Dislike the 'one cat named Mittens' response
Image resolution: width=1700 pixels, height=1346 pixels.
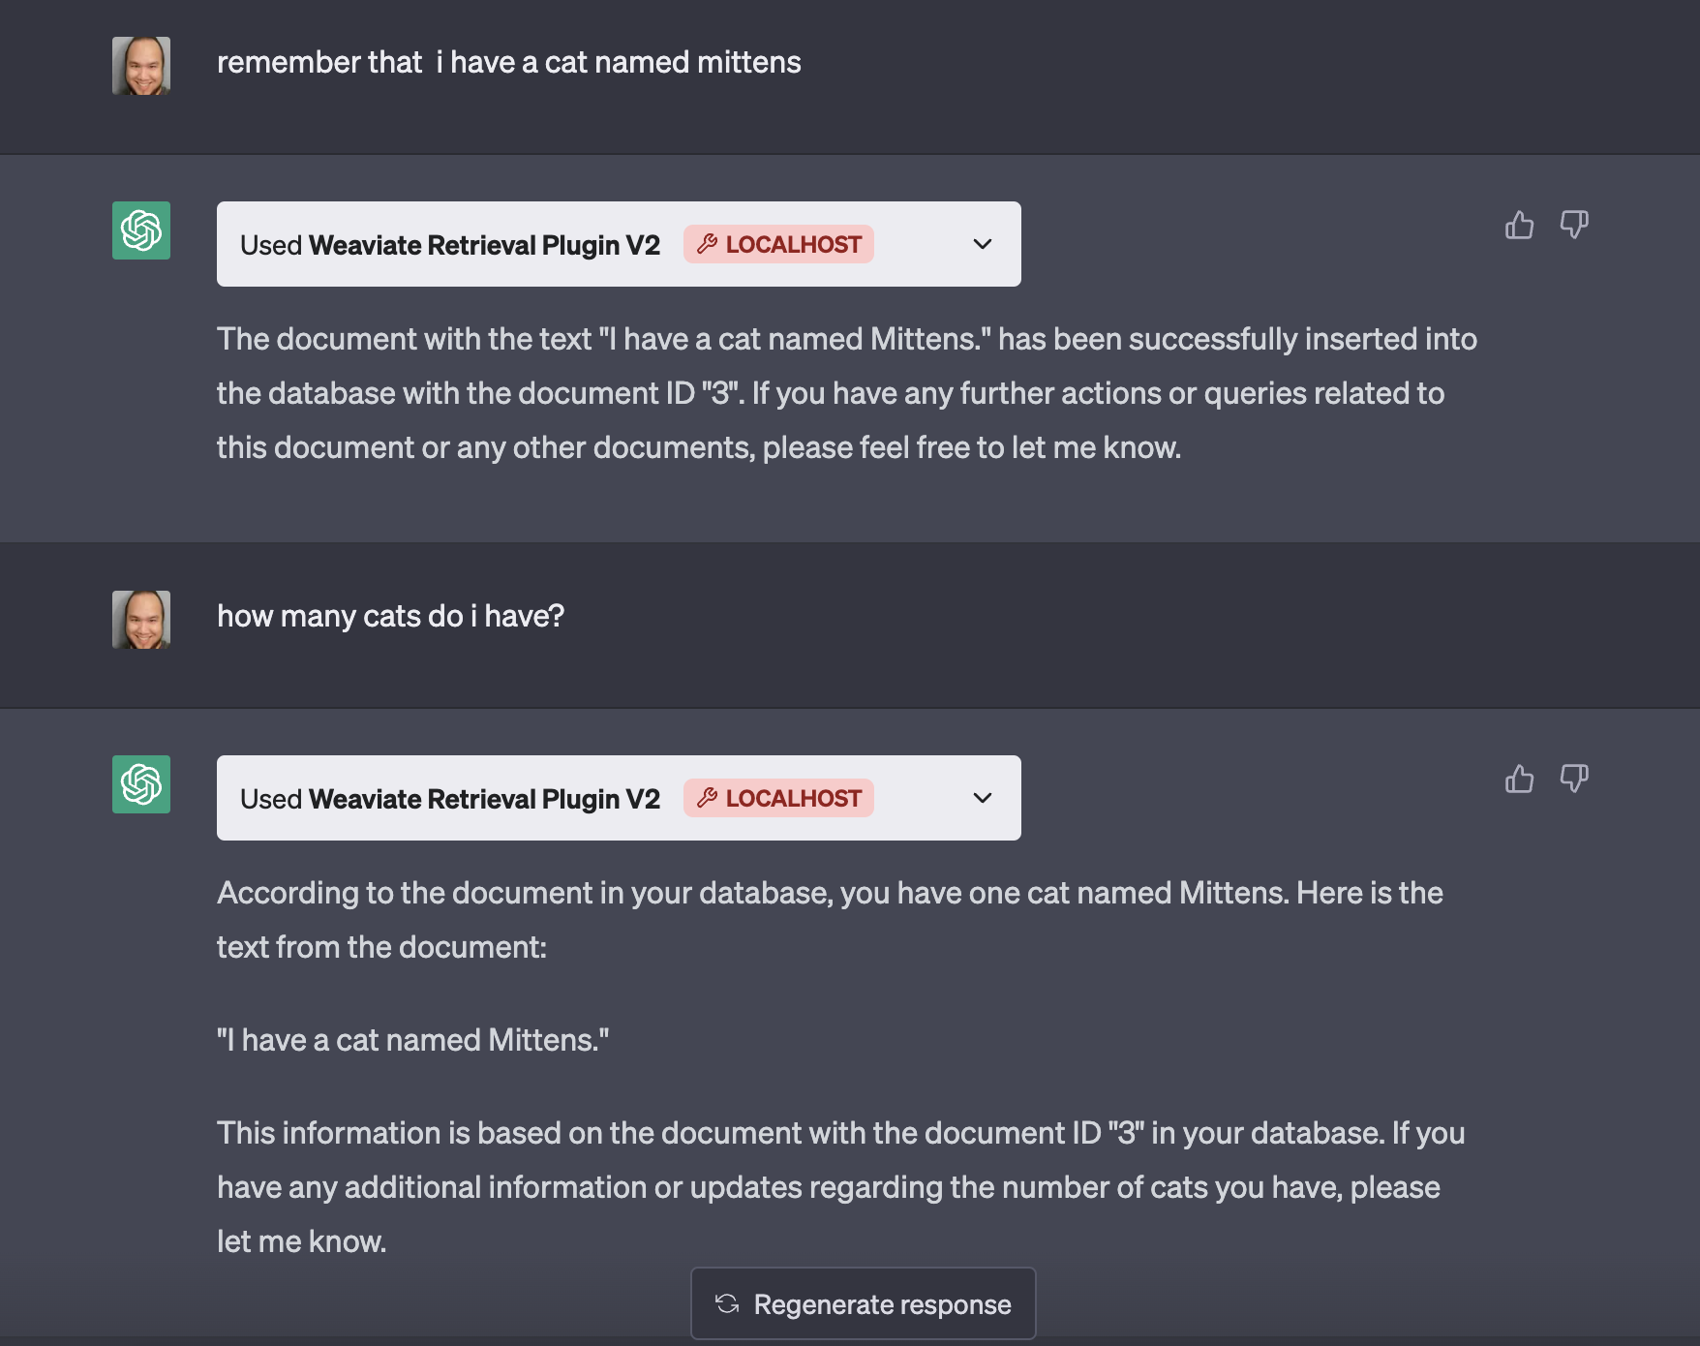(1573, 780)
